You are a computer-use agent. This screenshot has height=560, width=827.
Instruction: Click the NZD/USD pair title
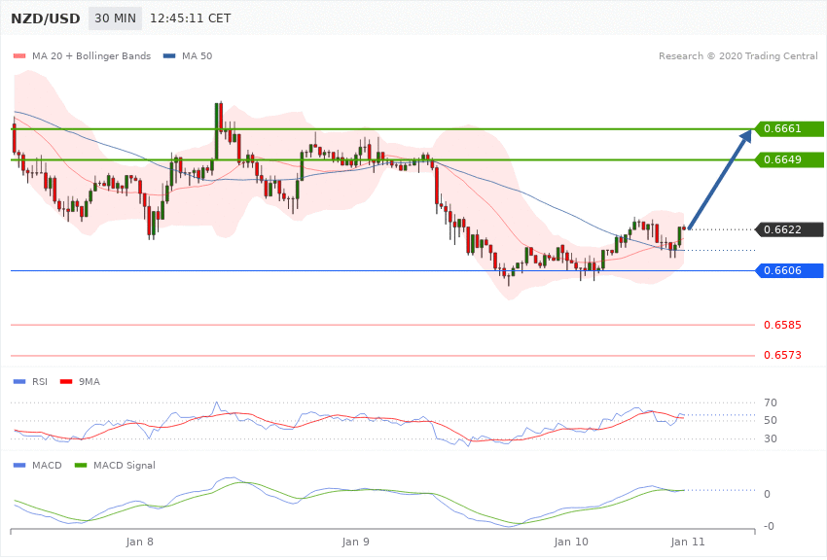46,19
